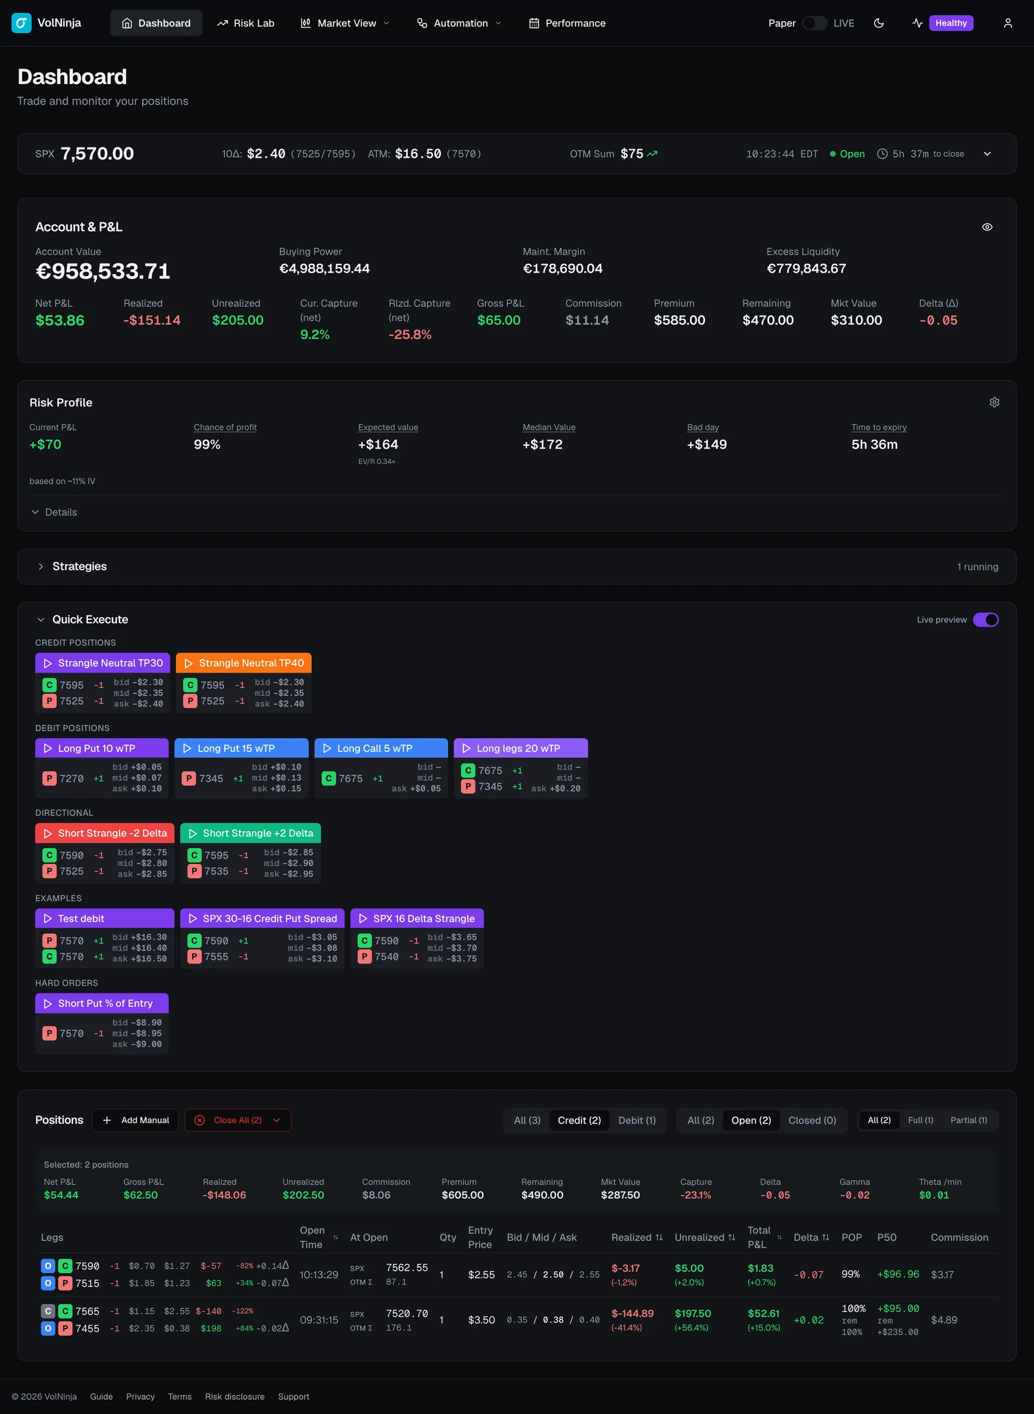Launch Short Strangle -2 Delta
The height and width of the screenshot is (1414, 1034).
[105, 833]
